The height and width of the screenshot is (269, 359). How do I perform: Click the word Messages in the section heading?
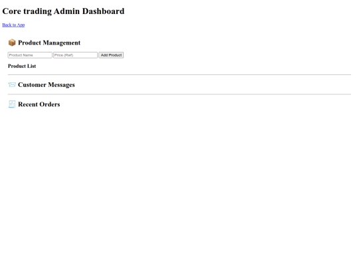pyautogui.click(x=61, y=85)
